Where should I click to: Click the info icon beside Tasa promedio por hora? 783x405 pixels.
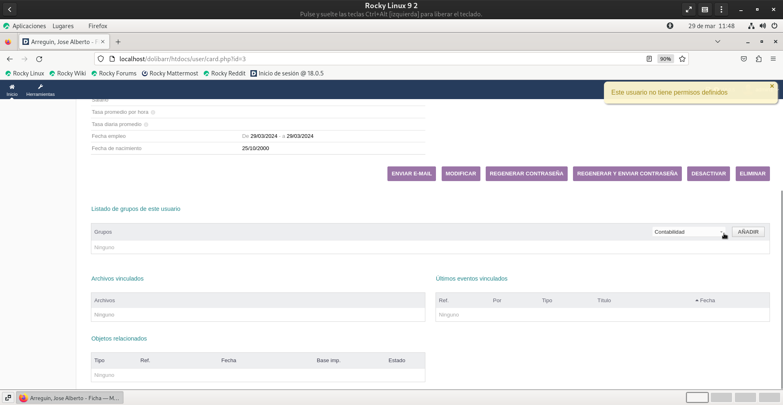[x=153, y=113]
